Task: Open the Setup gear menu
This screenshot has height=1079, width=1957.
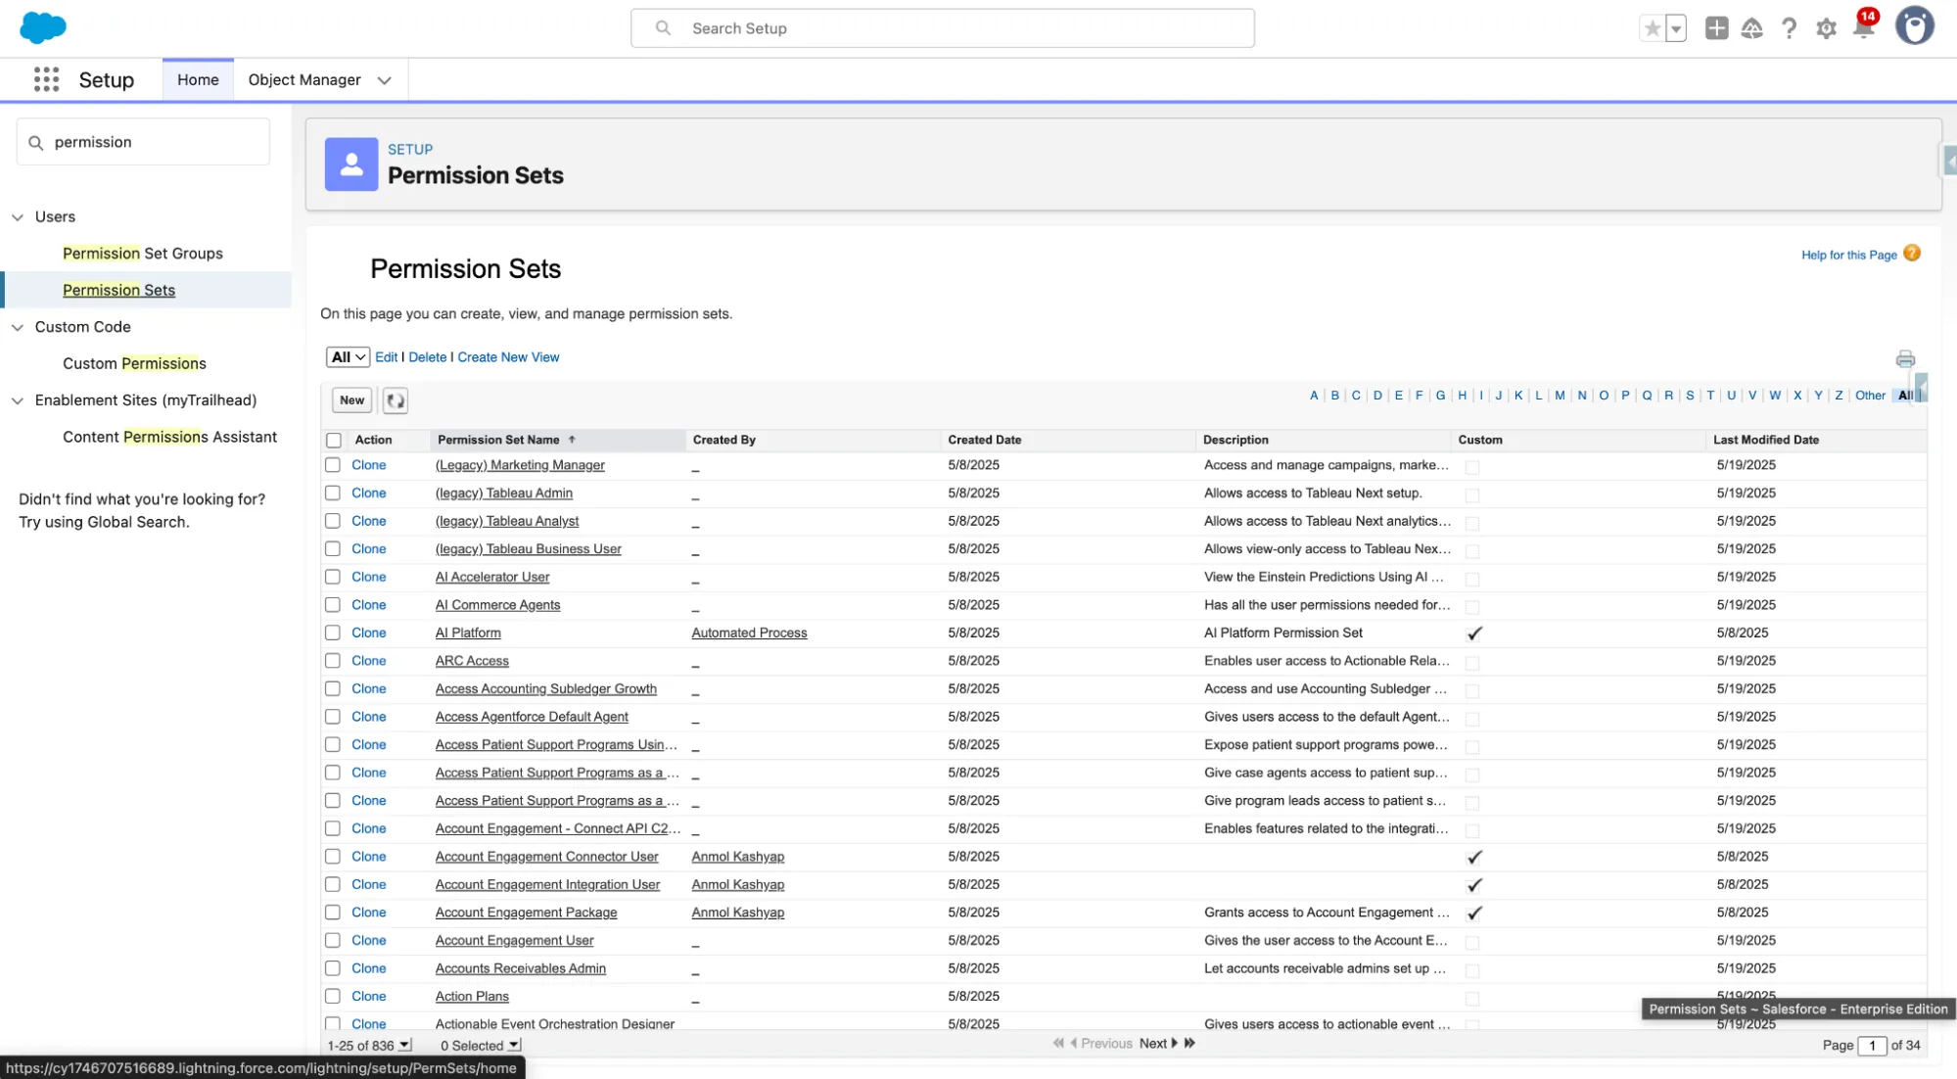Action: click(1826, 28)
